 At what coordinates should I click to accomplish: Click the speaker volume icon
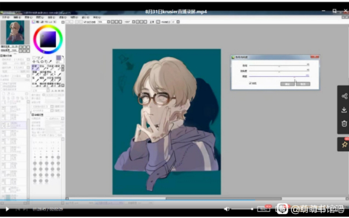pos(227,209)
